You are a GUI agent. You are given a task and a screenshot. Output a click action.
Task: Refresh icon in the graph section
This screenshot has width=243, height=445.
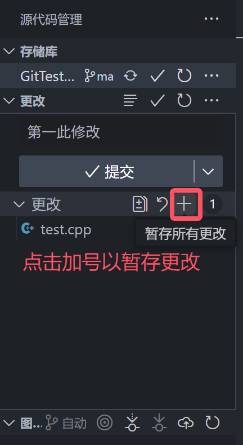pyautogui.click(x=213, y=423)
